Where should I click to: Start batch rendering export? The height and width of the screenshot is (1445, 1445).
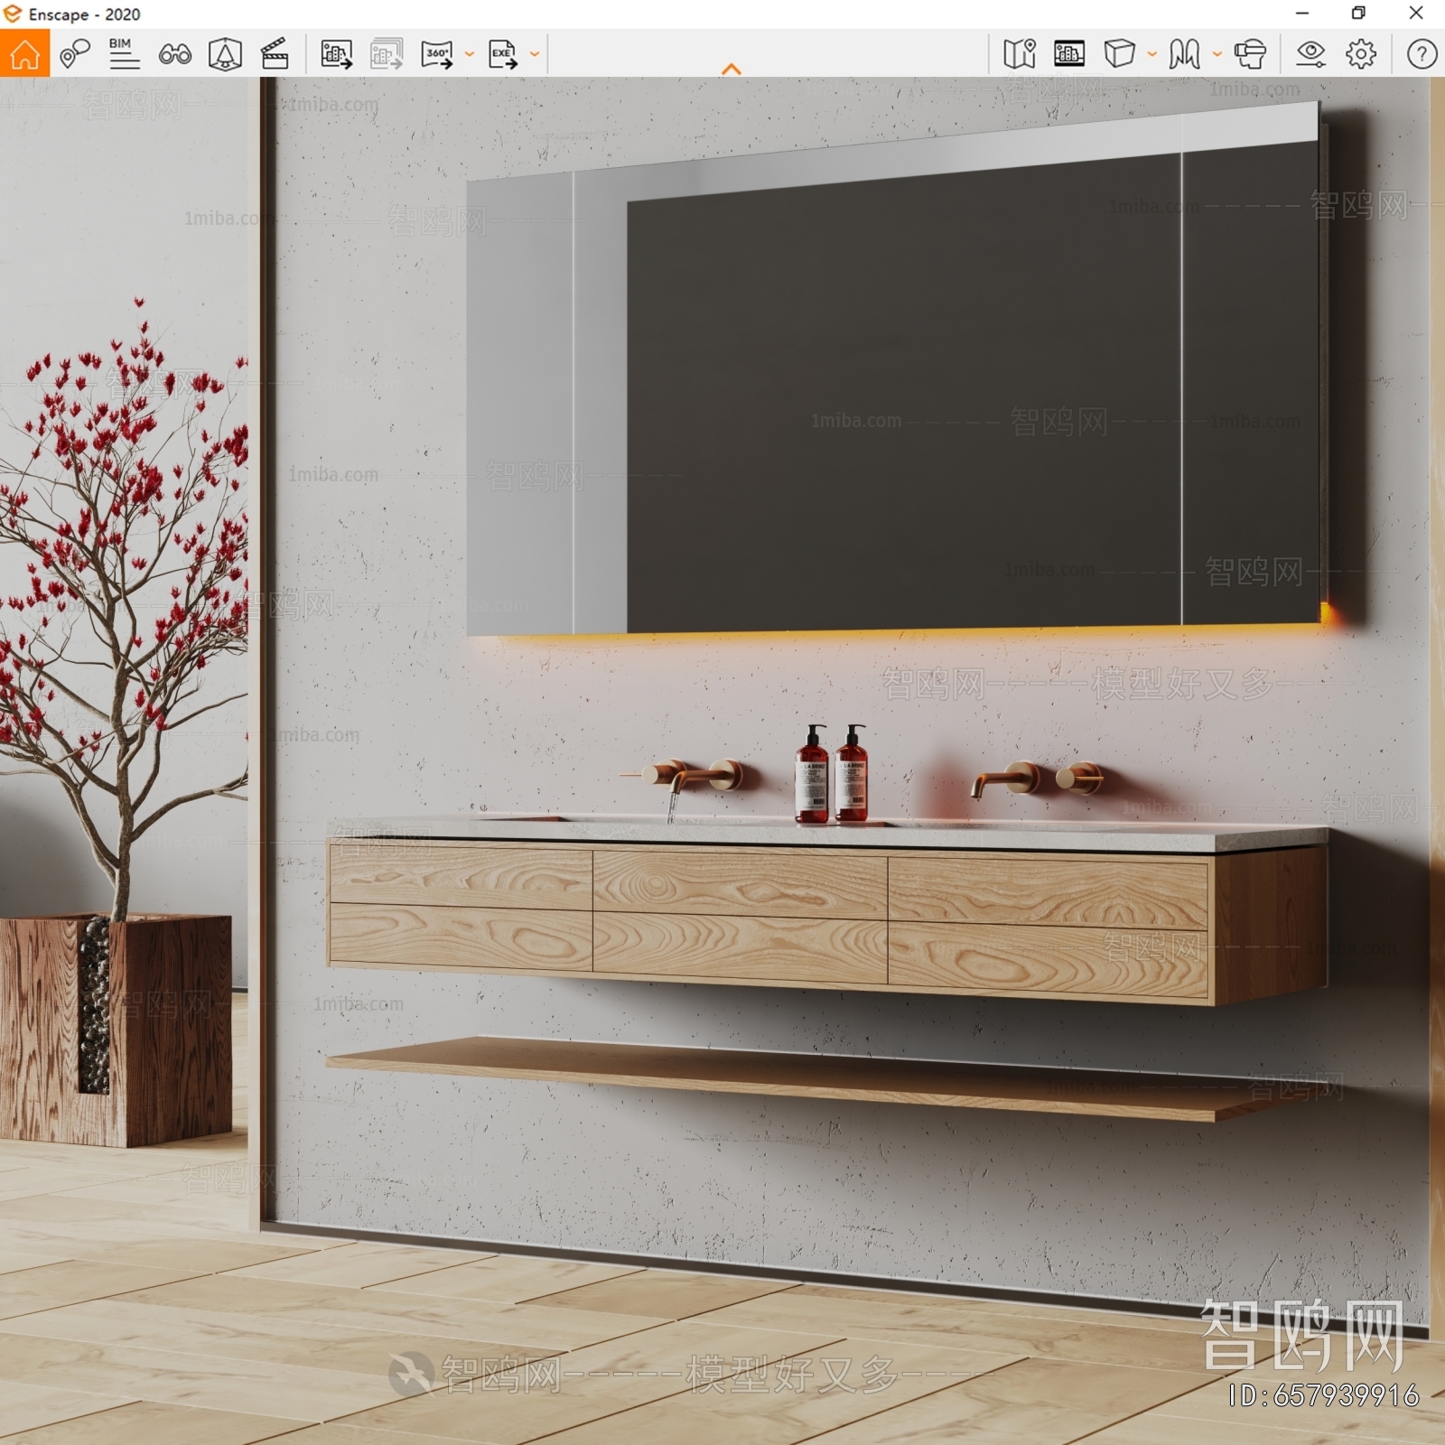tap(387, 54)
